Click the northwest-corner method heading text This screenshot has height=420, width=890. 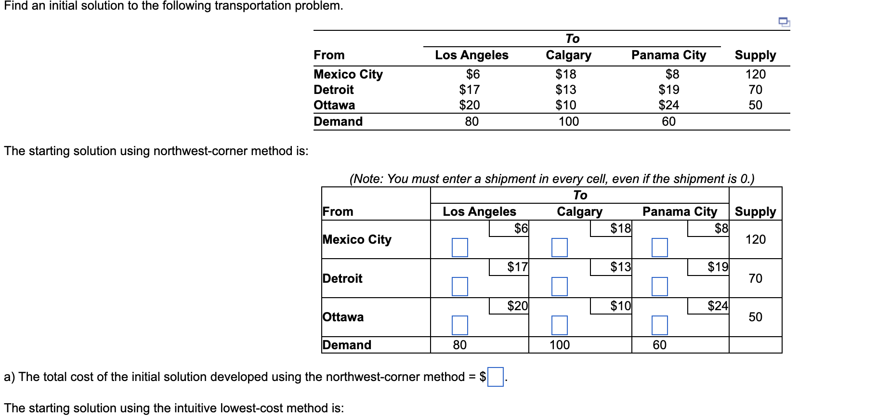coord(155,151)
